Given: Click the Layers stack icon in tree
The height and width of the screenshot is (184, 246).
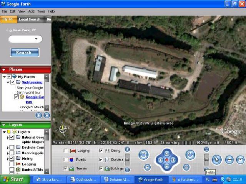Looking at the screenshot, I should (x=14, y=131).
